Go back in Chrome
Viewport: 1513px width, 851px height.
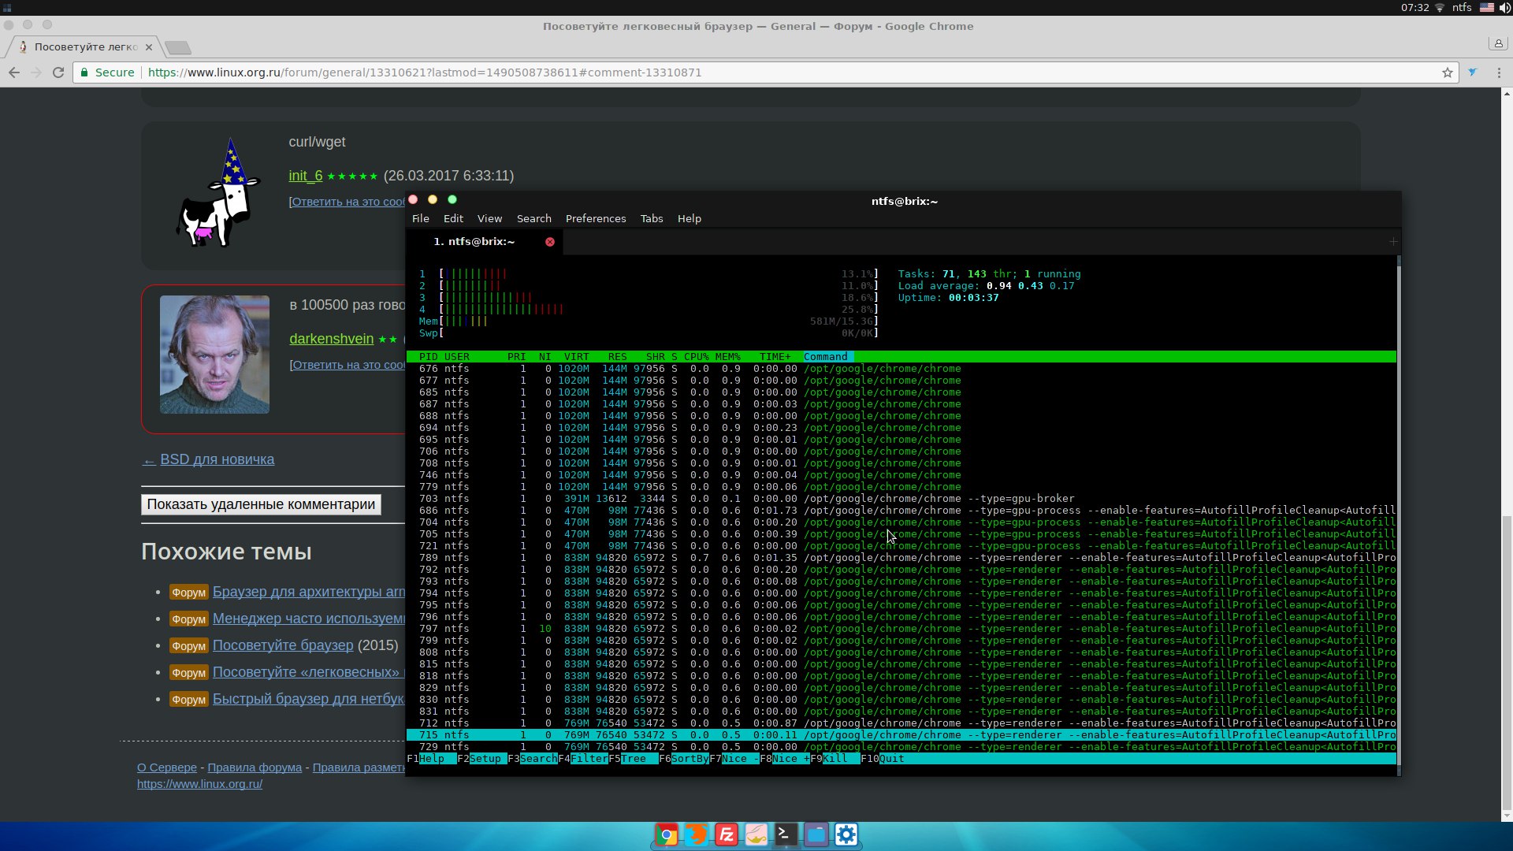click(14, 72)
